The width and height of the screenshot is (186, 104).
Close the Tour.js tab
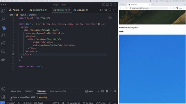tap(69, 10)
